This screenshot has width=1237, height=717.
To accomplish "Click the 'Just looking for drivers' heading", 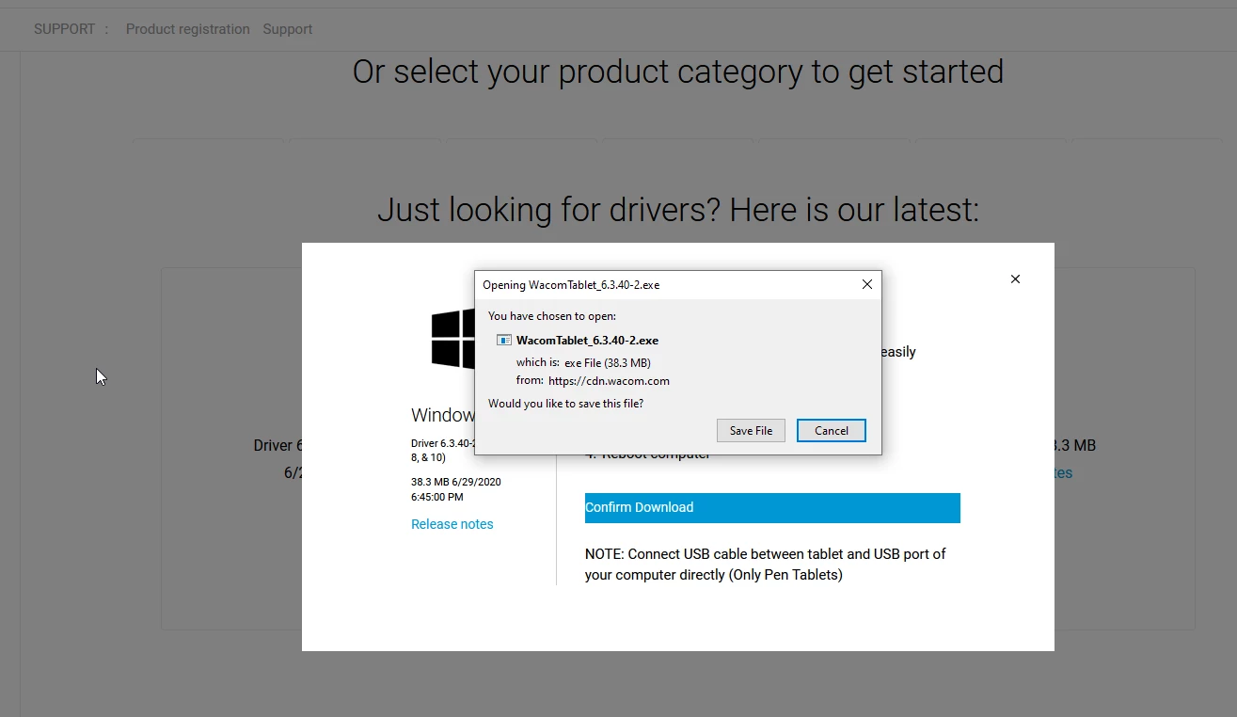I will pos(678,209).
